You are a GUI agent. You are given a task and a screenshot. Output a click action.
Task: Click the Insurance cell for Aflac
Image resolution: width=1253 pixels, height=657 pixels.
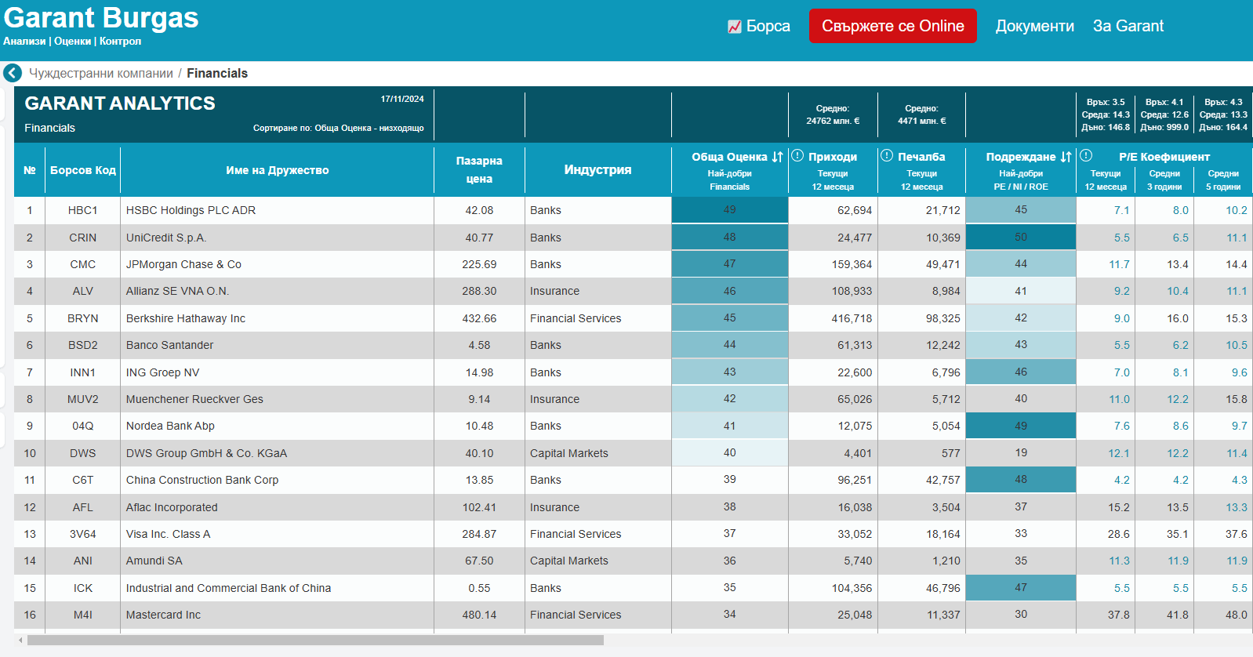554,507
